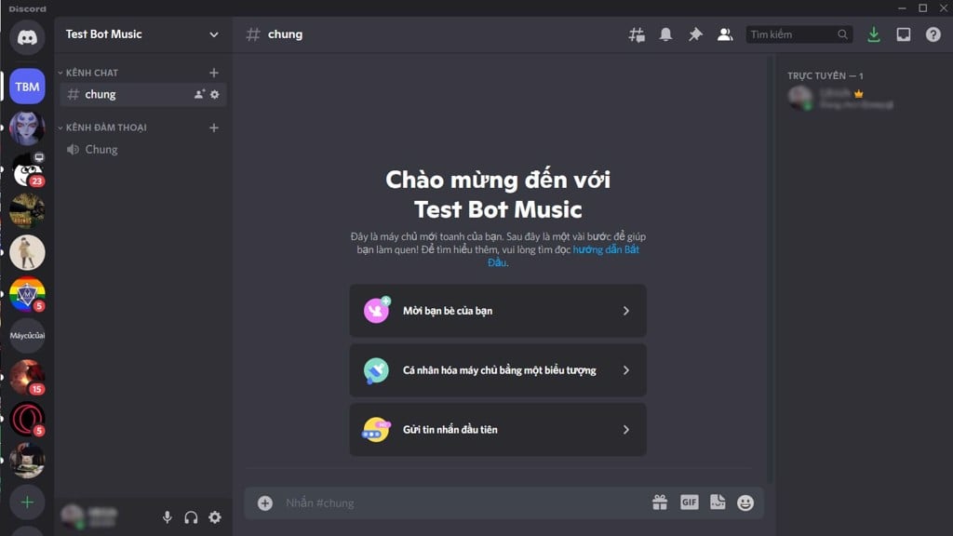Click green plus to add a server
The image size is (953, 536).
pos(27,502)
